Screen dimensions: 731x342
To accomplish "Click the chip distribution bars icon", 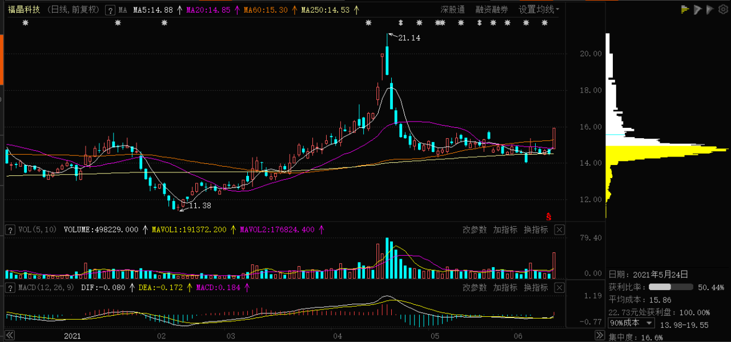I will pos(684,10).
